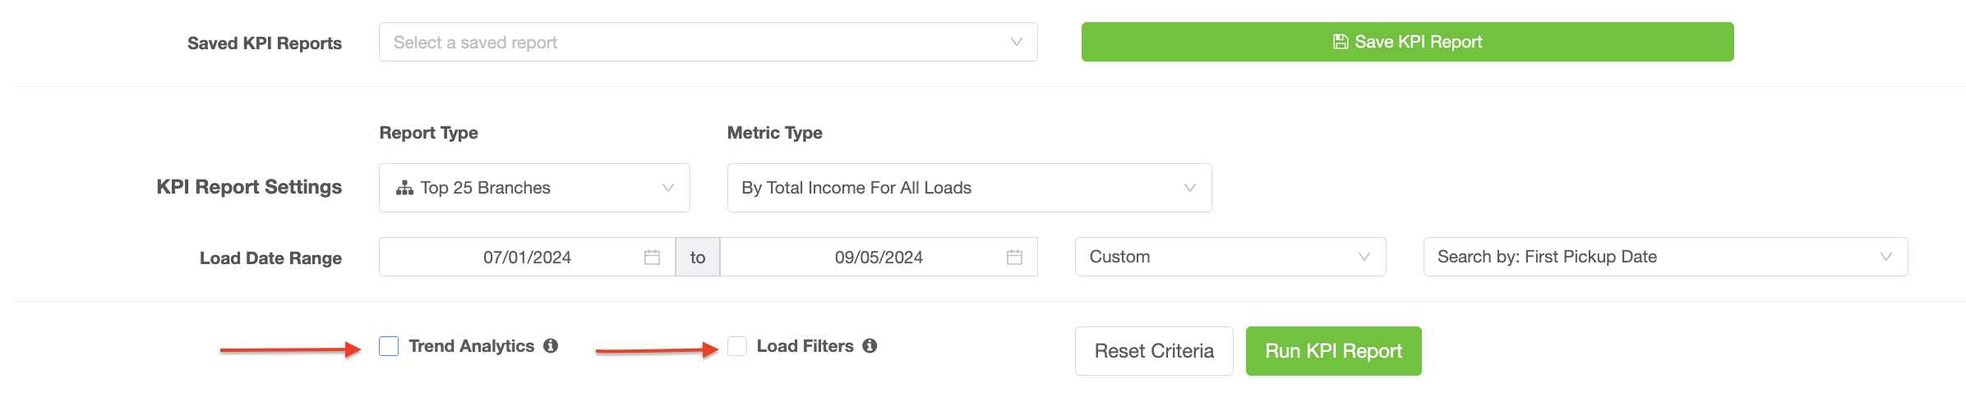Click the floppy disk save icon
The height and width of the screenshot is (397, 1966).
[x=1341, y=42]
